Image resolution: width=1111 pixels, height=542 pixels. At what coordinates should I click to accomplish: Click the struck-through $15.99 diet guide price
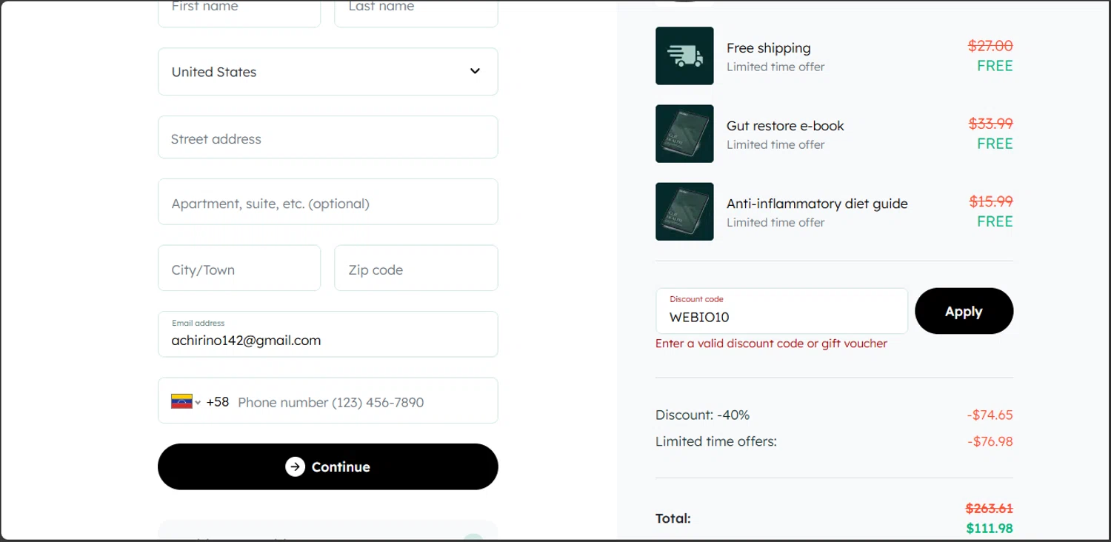click(990, 201)
